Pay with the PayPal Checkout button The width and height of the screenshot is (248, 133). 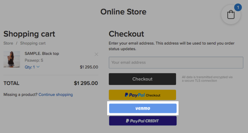[x=142, y=95]
